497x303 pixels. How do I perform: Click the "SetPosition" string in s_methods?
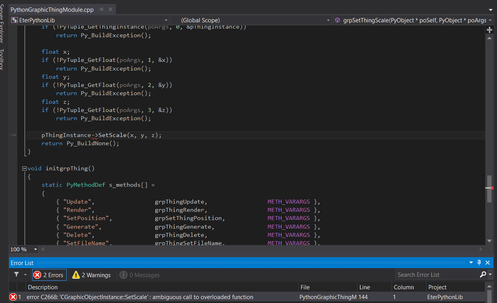pyautogui.click(x=87, y=218)
